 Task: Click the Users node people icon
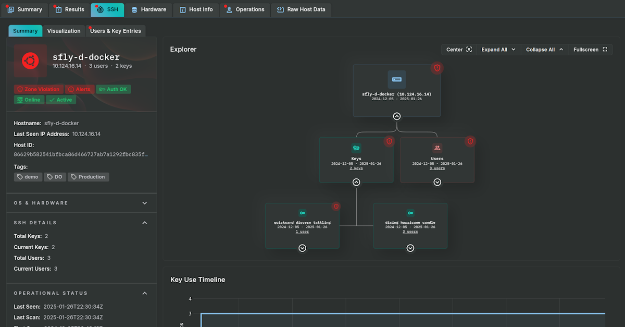(x=437, y=148)
